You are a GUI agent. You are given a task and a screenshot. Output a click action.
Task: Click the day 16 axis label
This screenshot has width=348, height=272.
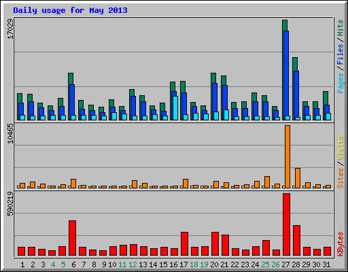[x=173, y=265]
